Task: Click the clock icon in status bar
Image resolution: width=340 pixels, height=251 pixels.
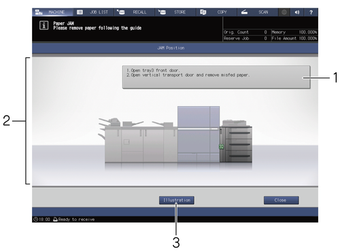Action: pyautogui.click(x=35, y=219)
